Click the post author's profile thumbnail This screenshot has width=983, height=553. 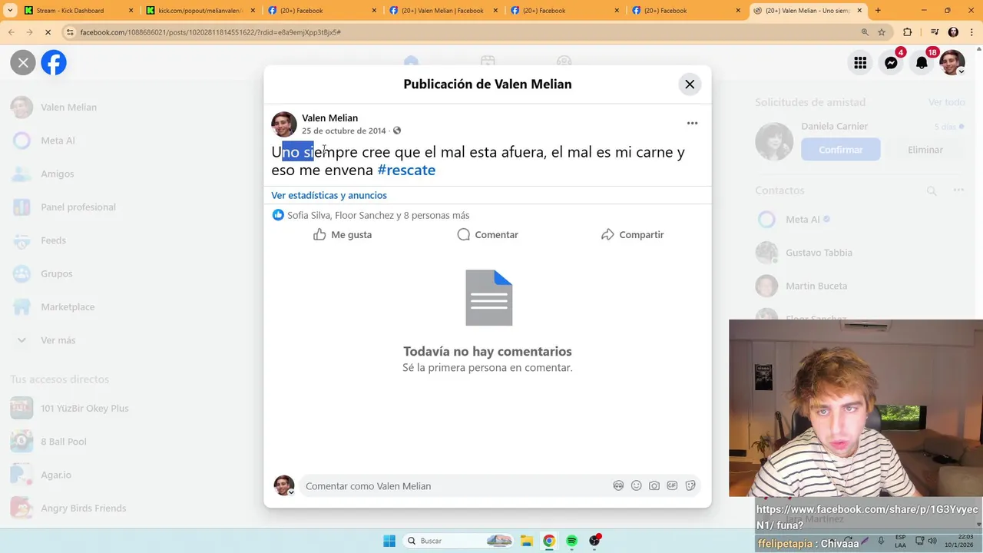tap(284, 124)
